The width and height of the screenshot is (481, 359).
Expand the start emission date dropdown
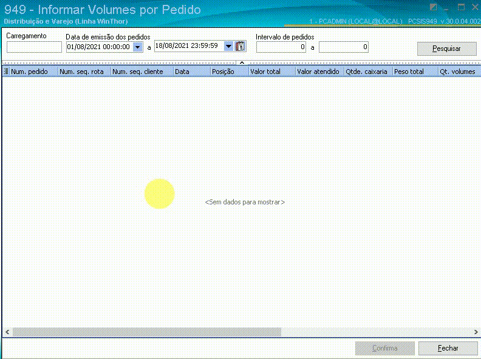click(x=138, y=47)
